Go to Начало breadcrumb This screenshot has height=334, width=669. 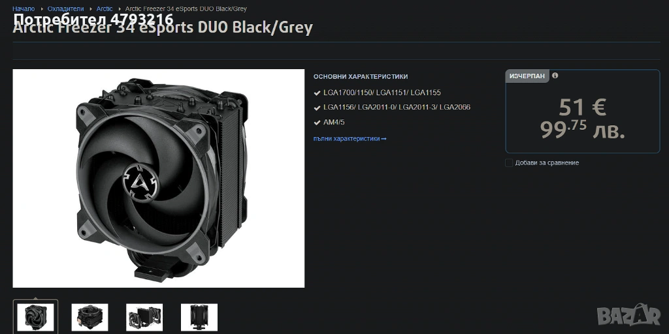coord(24,8)
